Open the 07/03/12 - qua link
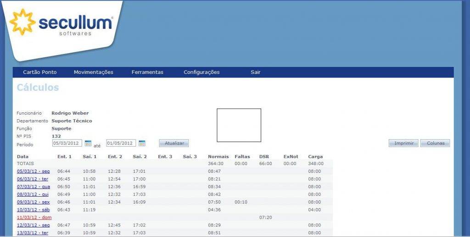The width and height of the screenshot is (470, 237). [x=34, y=187]
